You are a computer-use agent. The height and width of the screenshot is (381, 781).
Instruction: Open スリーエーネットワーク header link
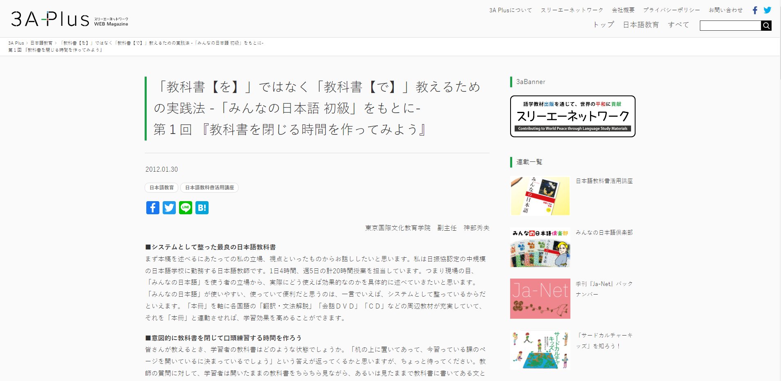tap(572, 10)
